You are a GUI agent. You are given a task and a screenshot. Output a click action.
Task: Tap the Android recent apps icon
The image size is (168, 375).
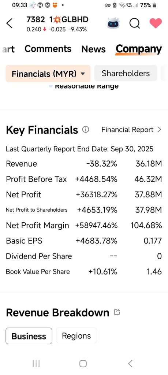coord(36,364)
